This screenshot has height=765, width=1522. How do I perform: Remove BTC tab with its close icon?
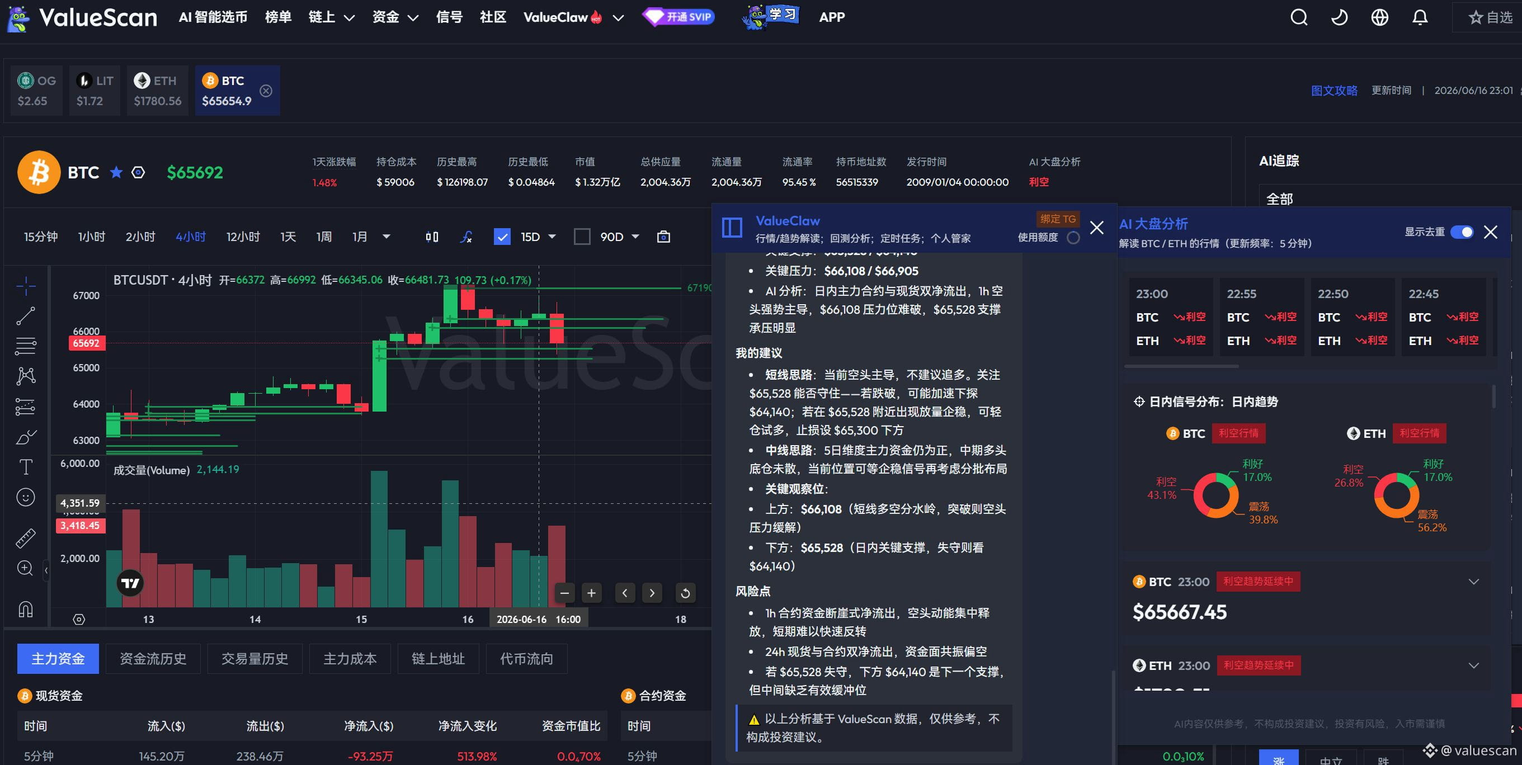pos(266,91)
